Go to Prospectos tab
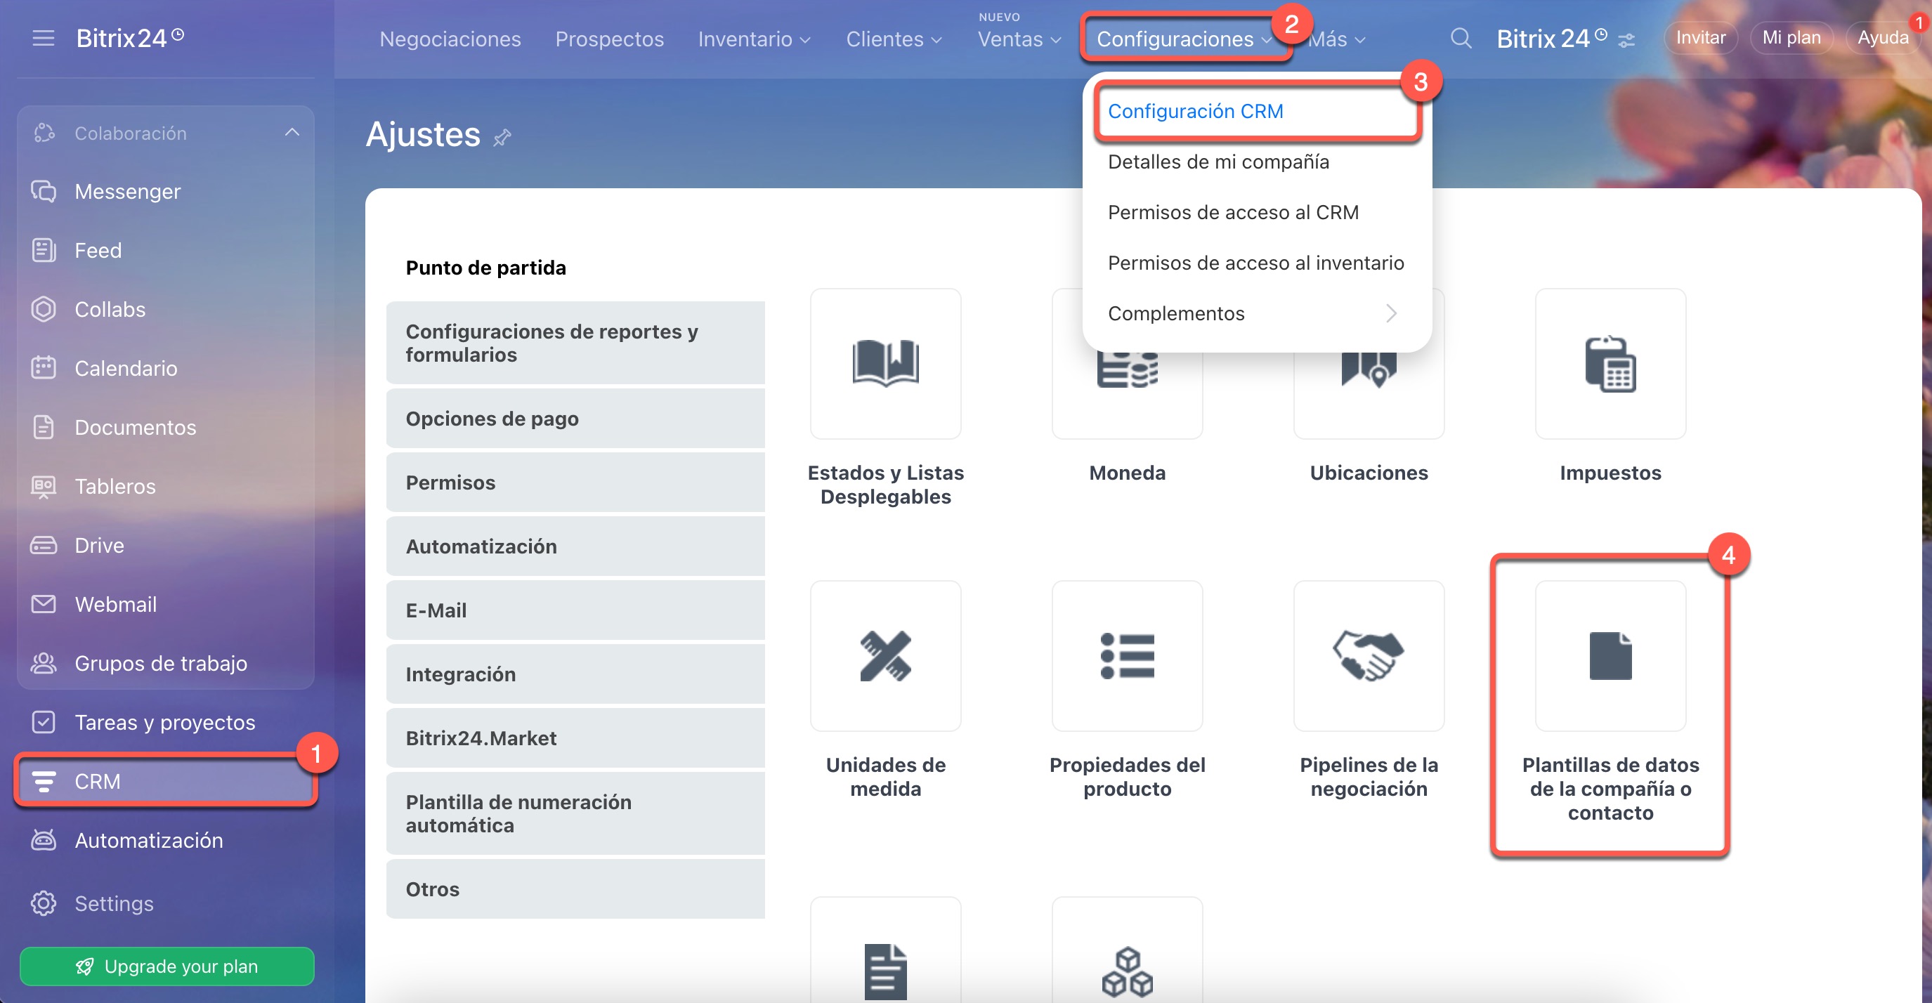The height and width of the screenshot is (1003, 1932). [x=609, y=39]
